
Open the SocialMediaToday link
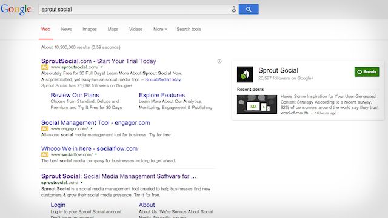[x=163, y=79]
